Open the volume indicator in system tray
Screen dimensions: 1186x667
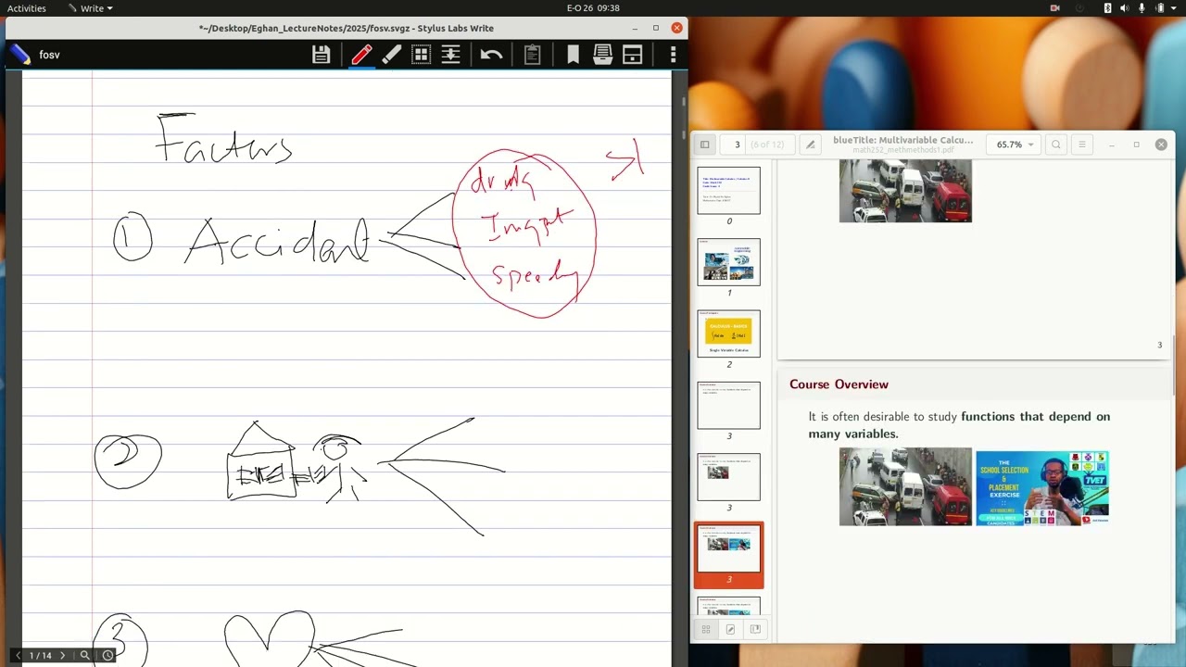point(1125,8)
